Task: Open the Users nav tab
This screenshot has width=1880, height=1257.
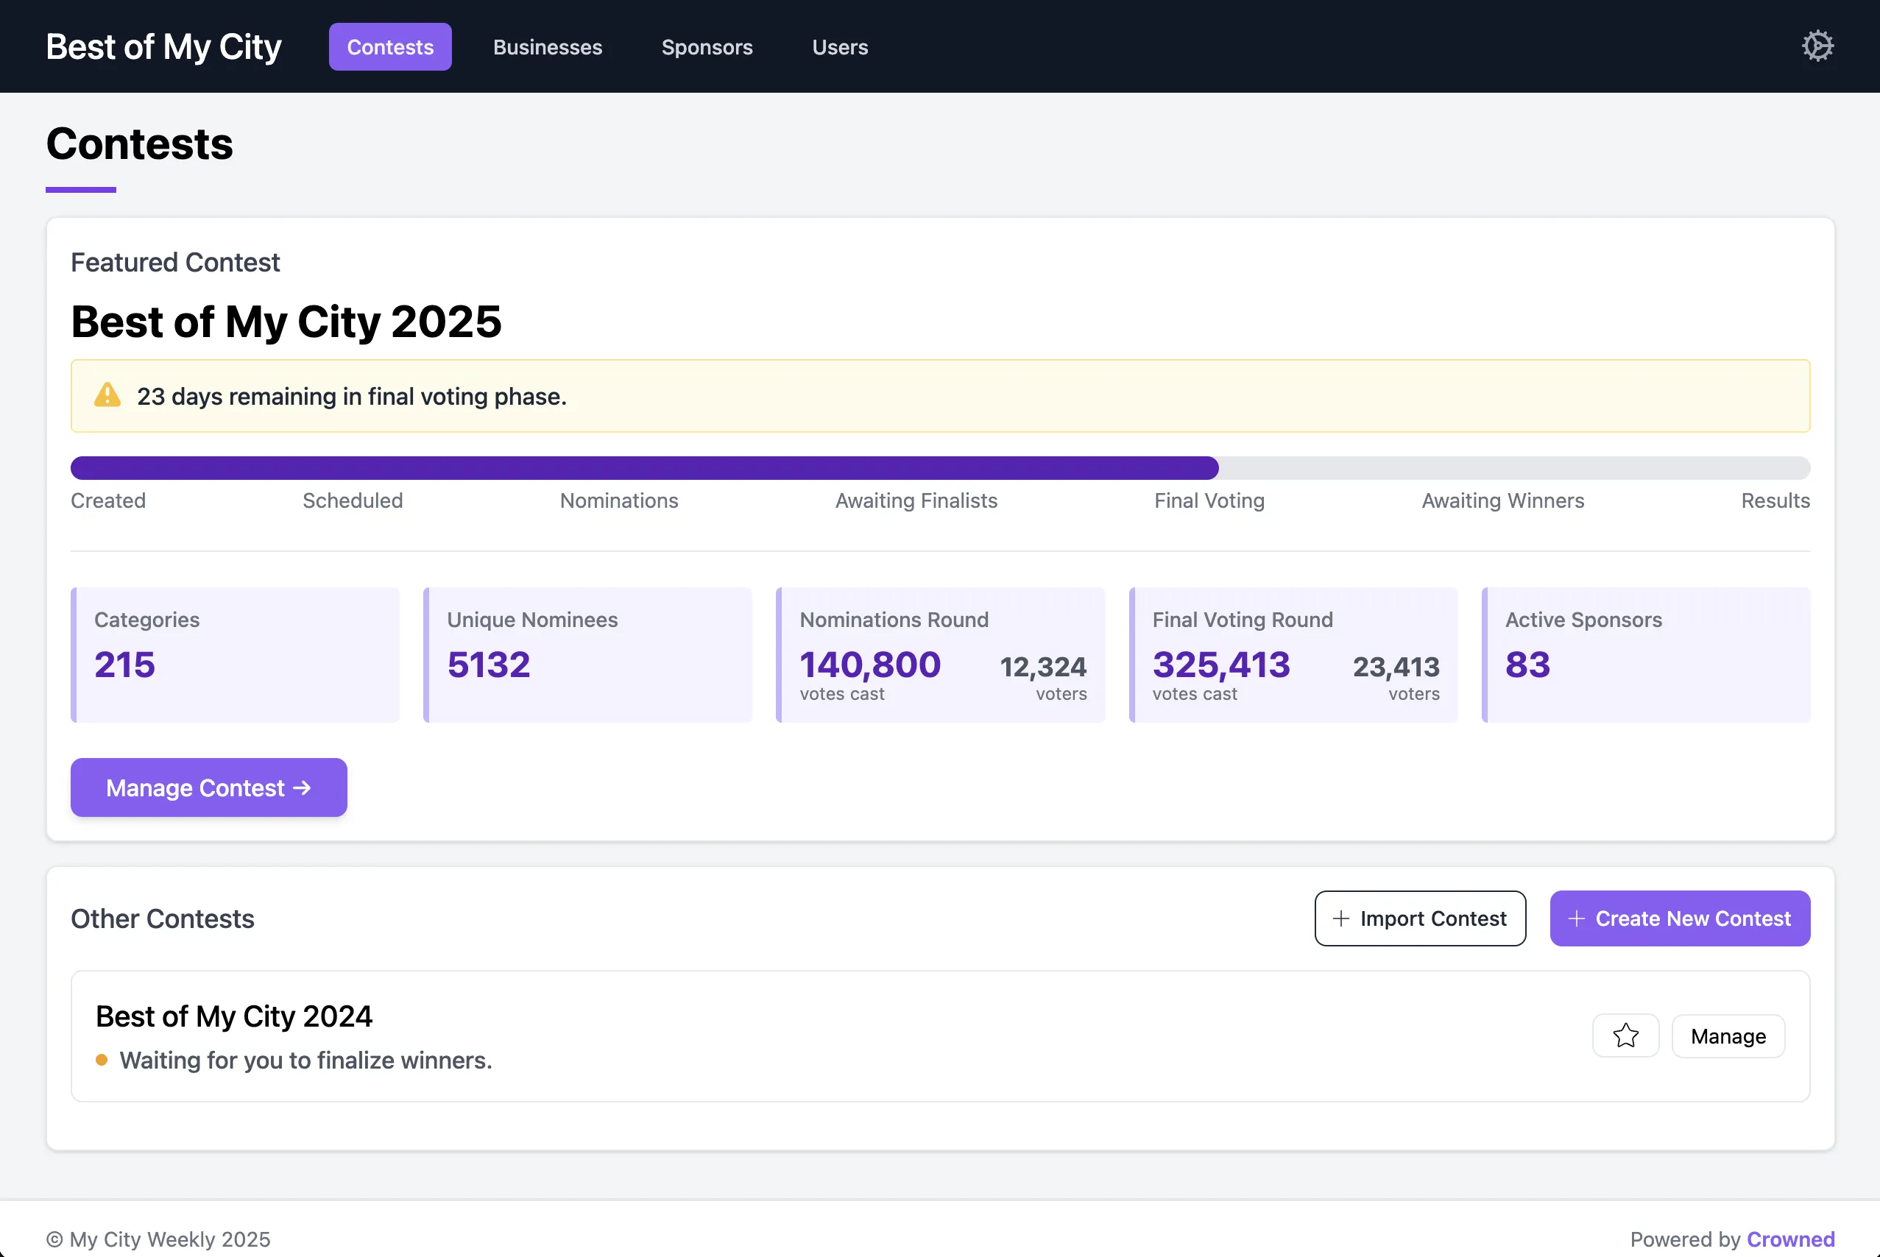Action: 839,47
